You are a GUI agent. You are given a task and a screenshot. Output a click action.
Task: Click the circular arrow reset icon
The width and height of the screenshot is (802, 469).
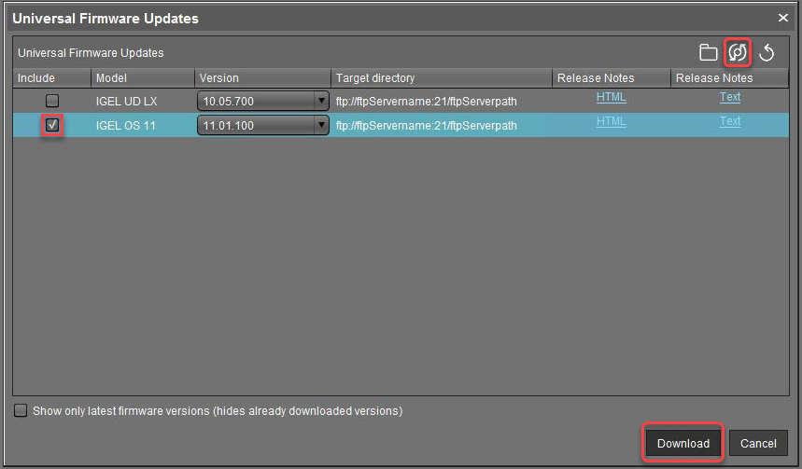click(767, 53)
